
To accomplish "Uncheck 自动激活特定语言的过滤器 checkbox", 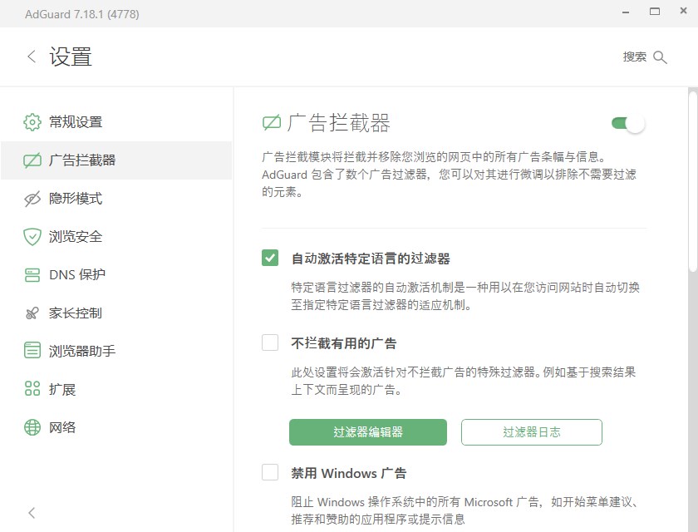I will pos(270,258).
